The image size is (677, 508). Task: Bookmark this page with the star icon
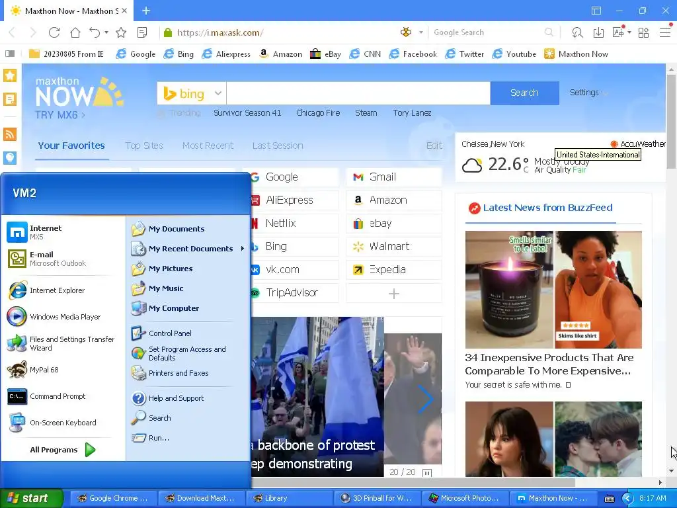click(x=122, y=32)
